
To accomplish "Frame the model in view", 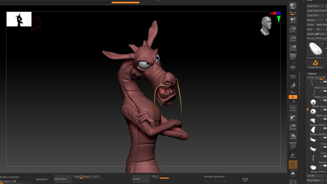I will point(293,109).
